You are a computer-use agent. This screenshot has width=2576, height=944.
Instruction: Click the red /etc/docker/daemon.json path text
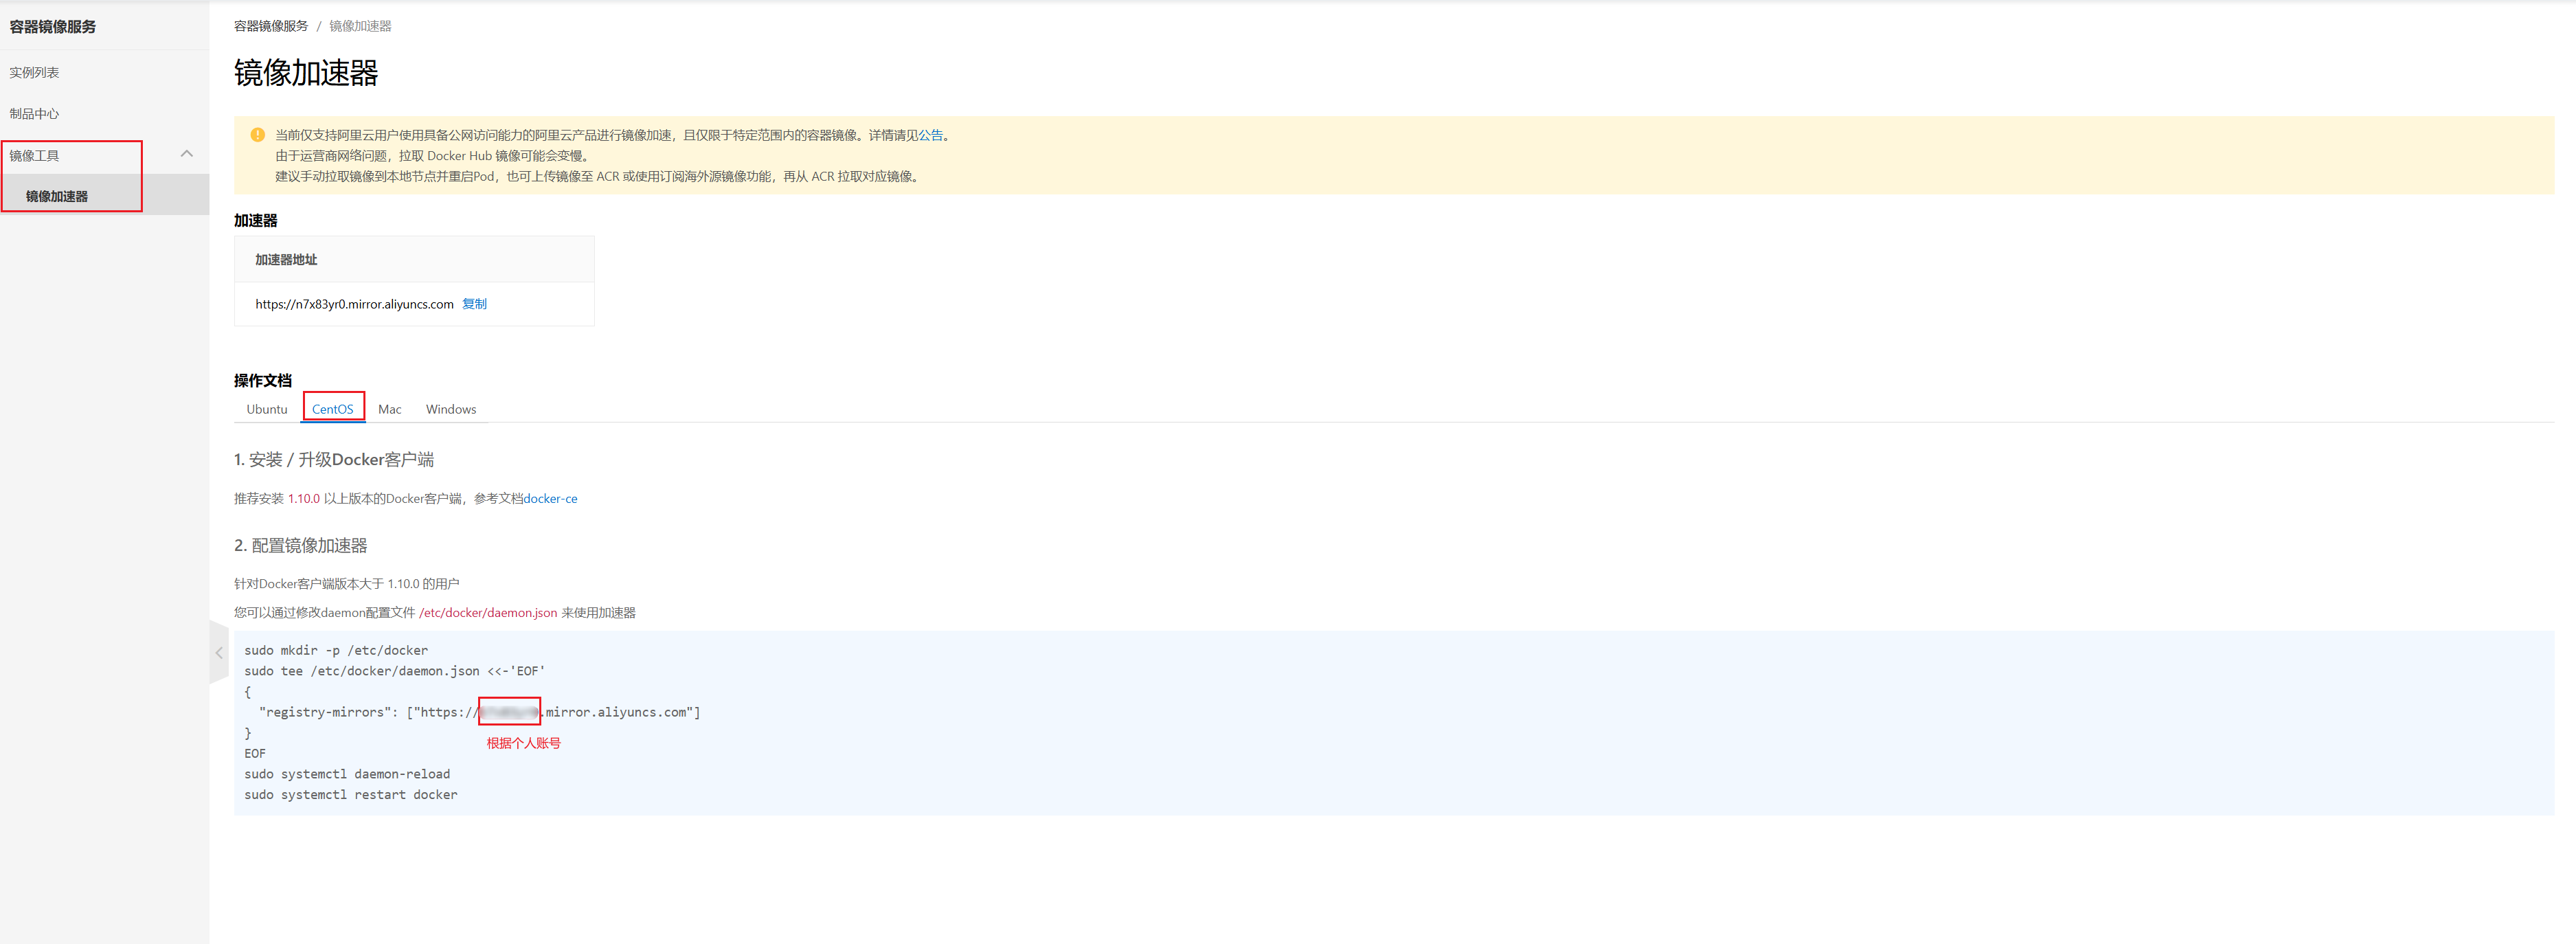(488, 613)
